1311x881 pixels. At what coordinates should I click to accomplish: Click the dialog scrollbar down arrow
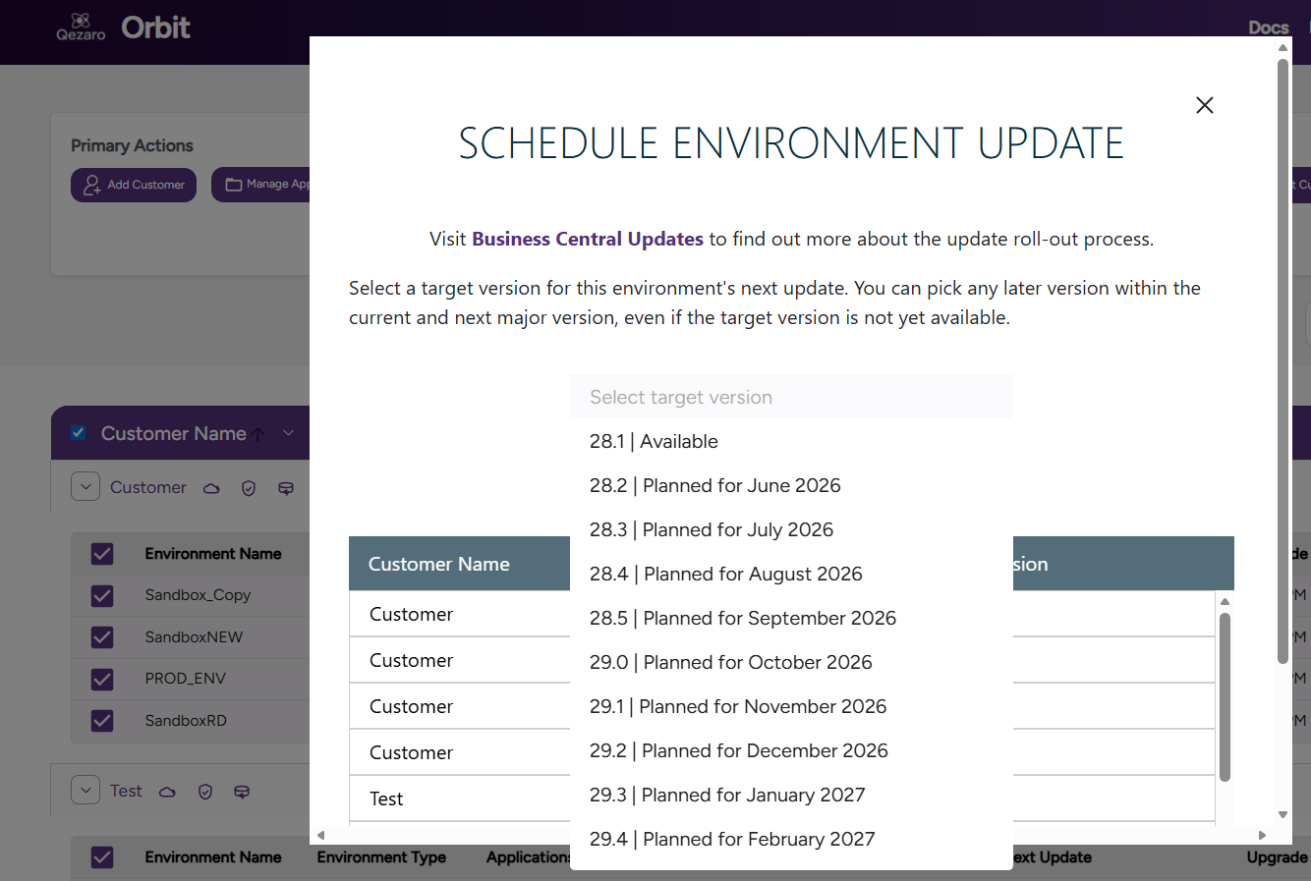(1282, 814)
